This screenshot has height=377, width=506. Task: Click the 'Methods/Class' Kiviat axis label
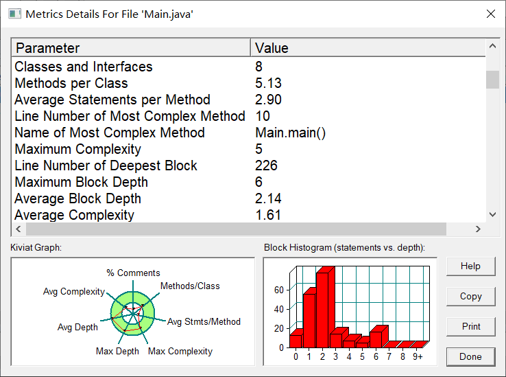pos(190,286)
